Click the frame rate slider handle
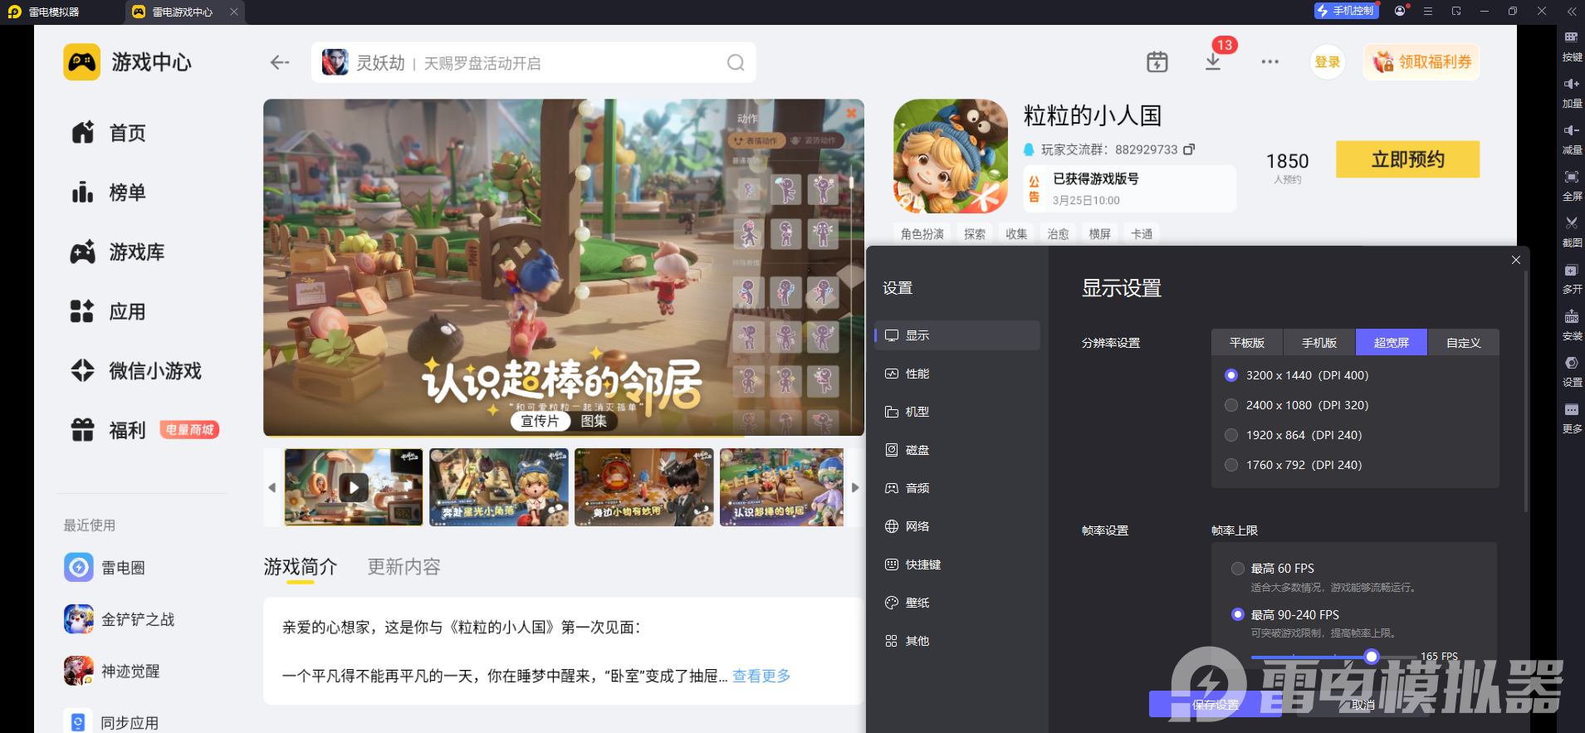This screenshot has width=1585, height=733. (1372, 657)
